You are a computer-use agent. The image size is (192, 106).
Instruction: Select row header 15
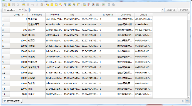6,94
